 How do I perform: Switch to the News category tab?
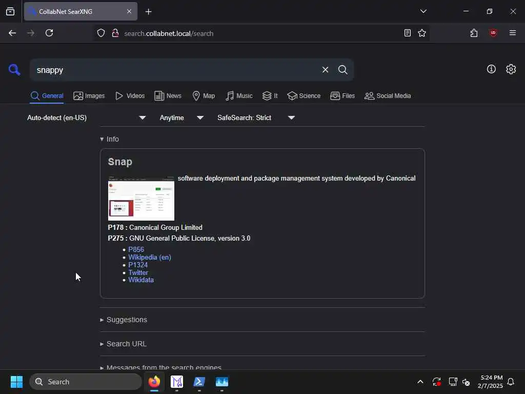[x=168, y=96]
